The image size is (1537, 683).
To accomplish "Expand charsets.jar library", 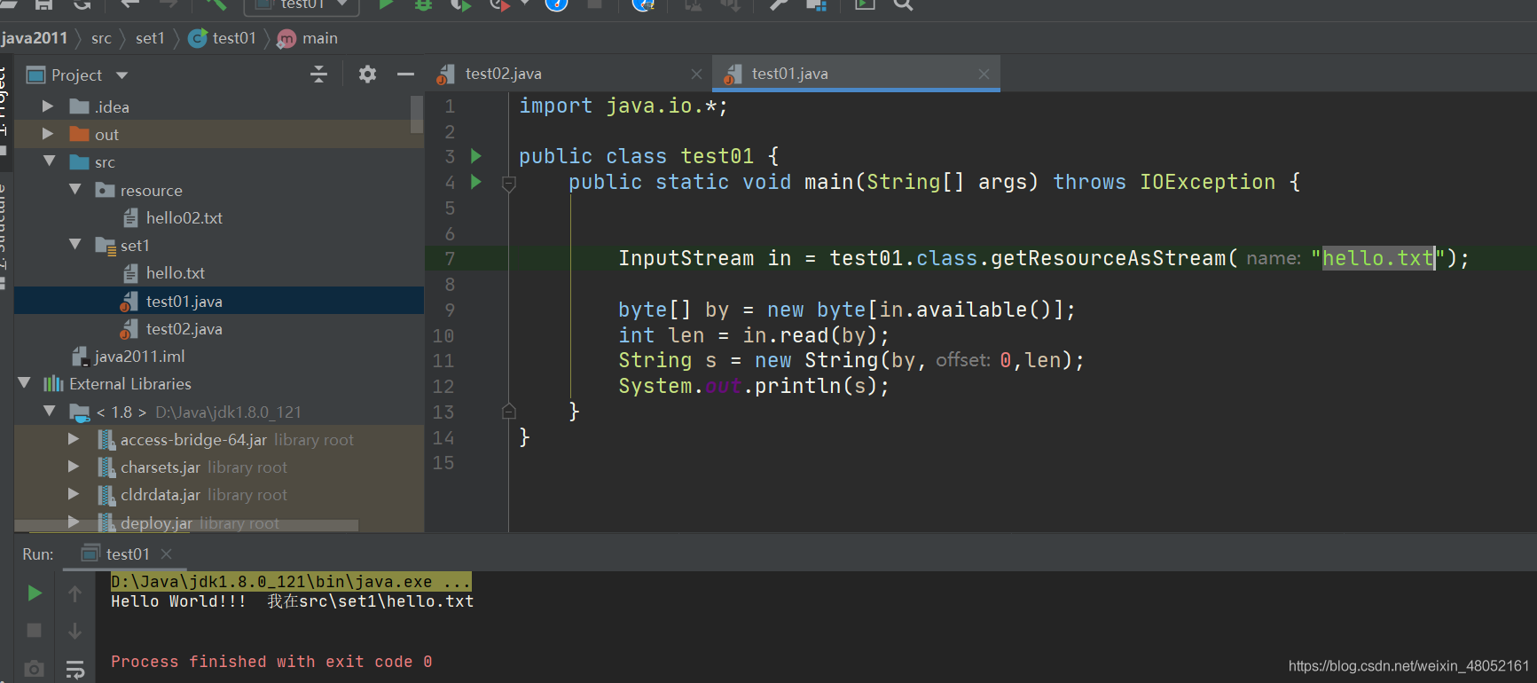I will 74,467.
